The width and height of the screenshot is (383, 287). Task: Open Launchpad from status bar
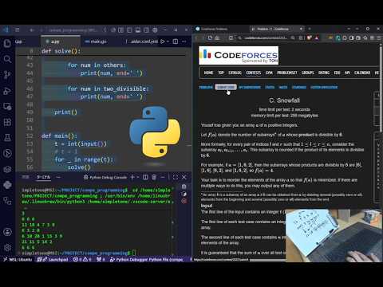53,259
